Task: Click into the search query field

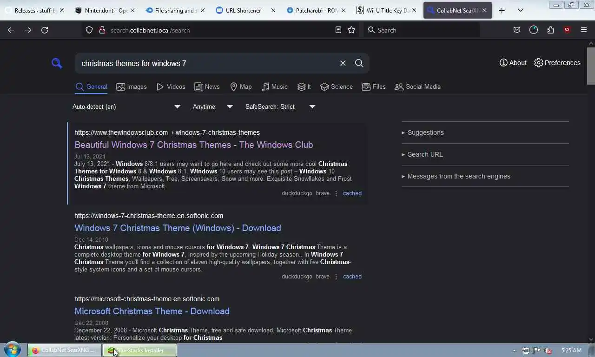Action: 207,63
